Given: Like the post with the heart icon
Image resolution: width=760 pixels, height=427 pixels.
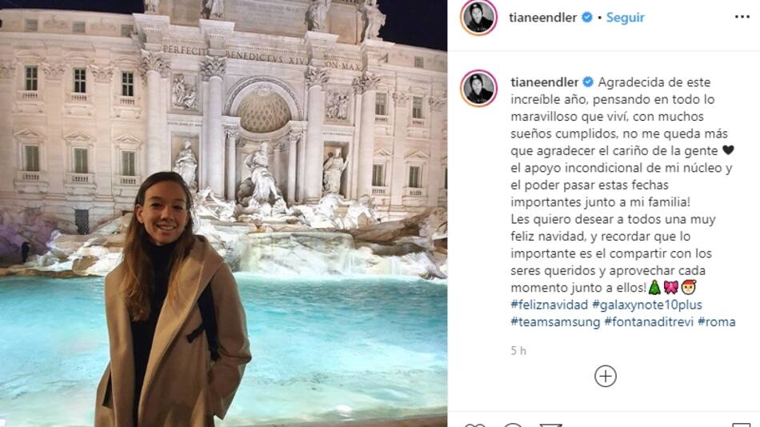Looking at the screenshot, I should click(x=474, y=425).
